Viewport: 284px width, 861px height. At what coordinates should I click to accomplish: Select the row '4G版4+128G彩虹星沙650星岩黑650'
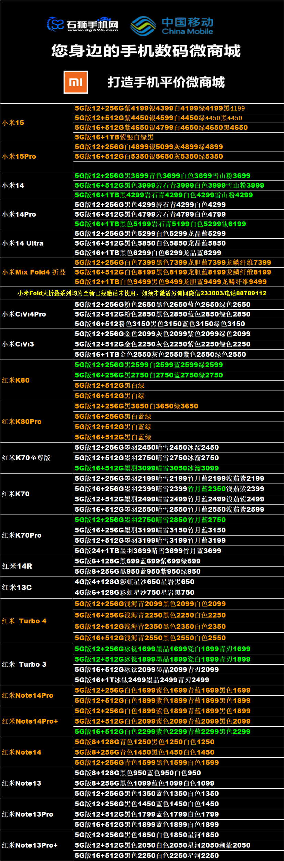178,582
